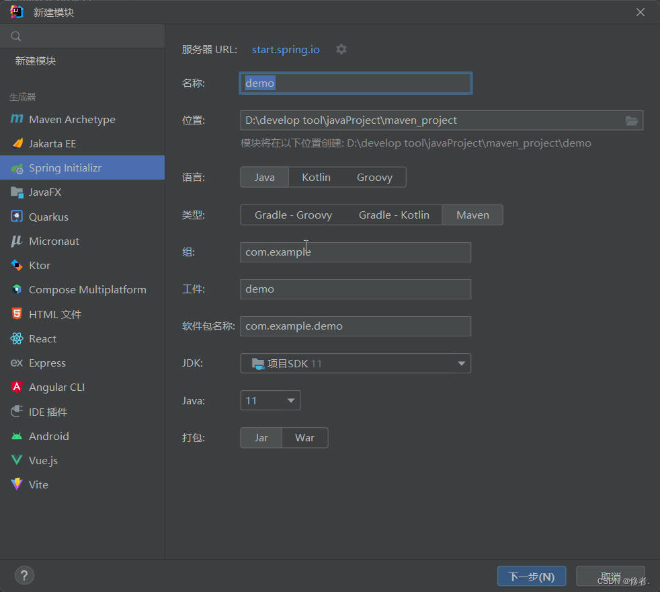Choose Gradle - Groovy build type
This screenshot has width=660, height=592.
pos(294,215)
